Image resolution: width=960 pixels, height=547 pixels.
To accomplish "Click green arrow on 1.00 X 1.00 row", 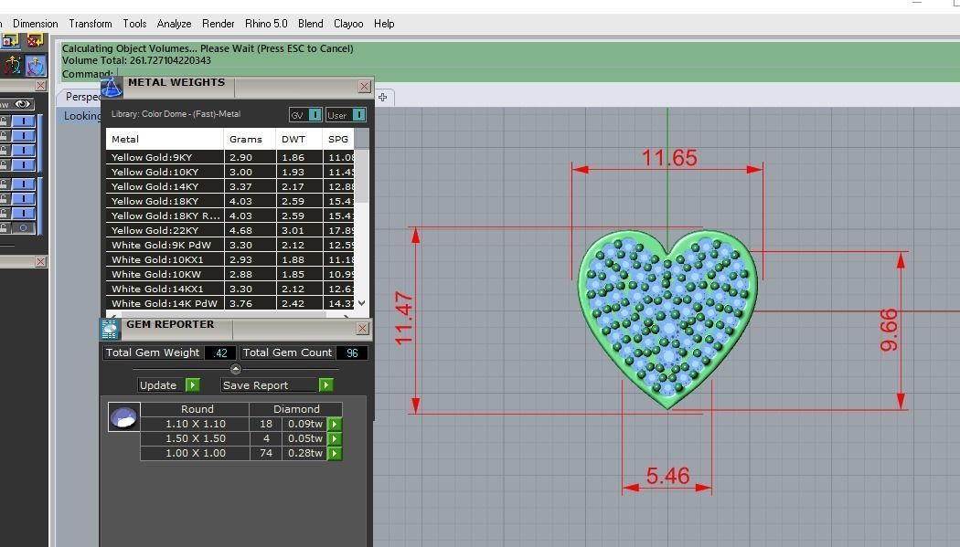I will (x=335, y=454).
